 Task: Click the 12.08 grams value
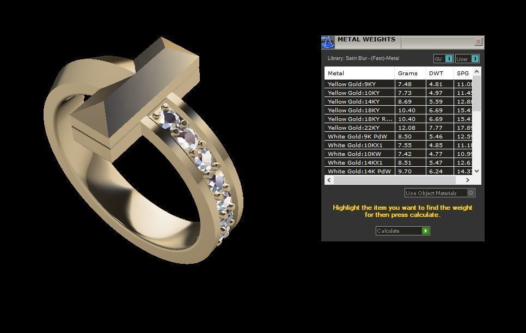click(x=407, y=128)
